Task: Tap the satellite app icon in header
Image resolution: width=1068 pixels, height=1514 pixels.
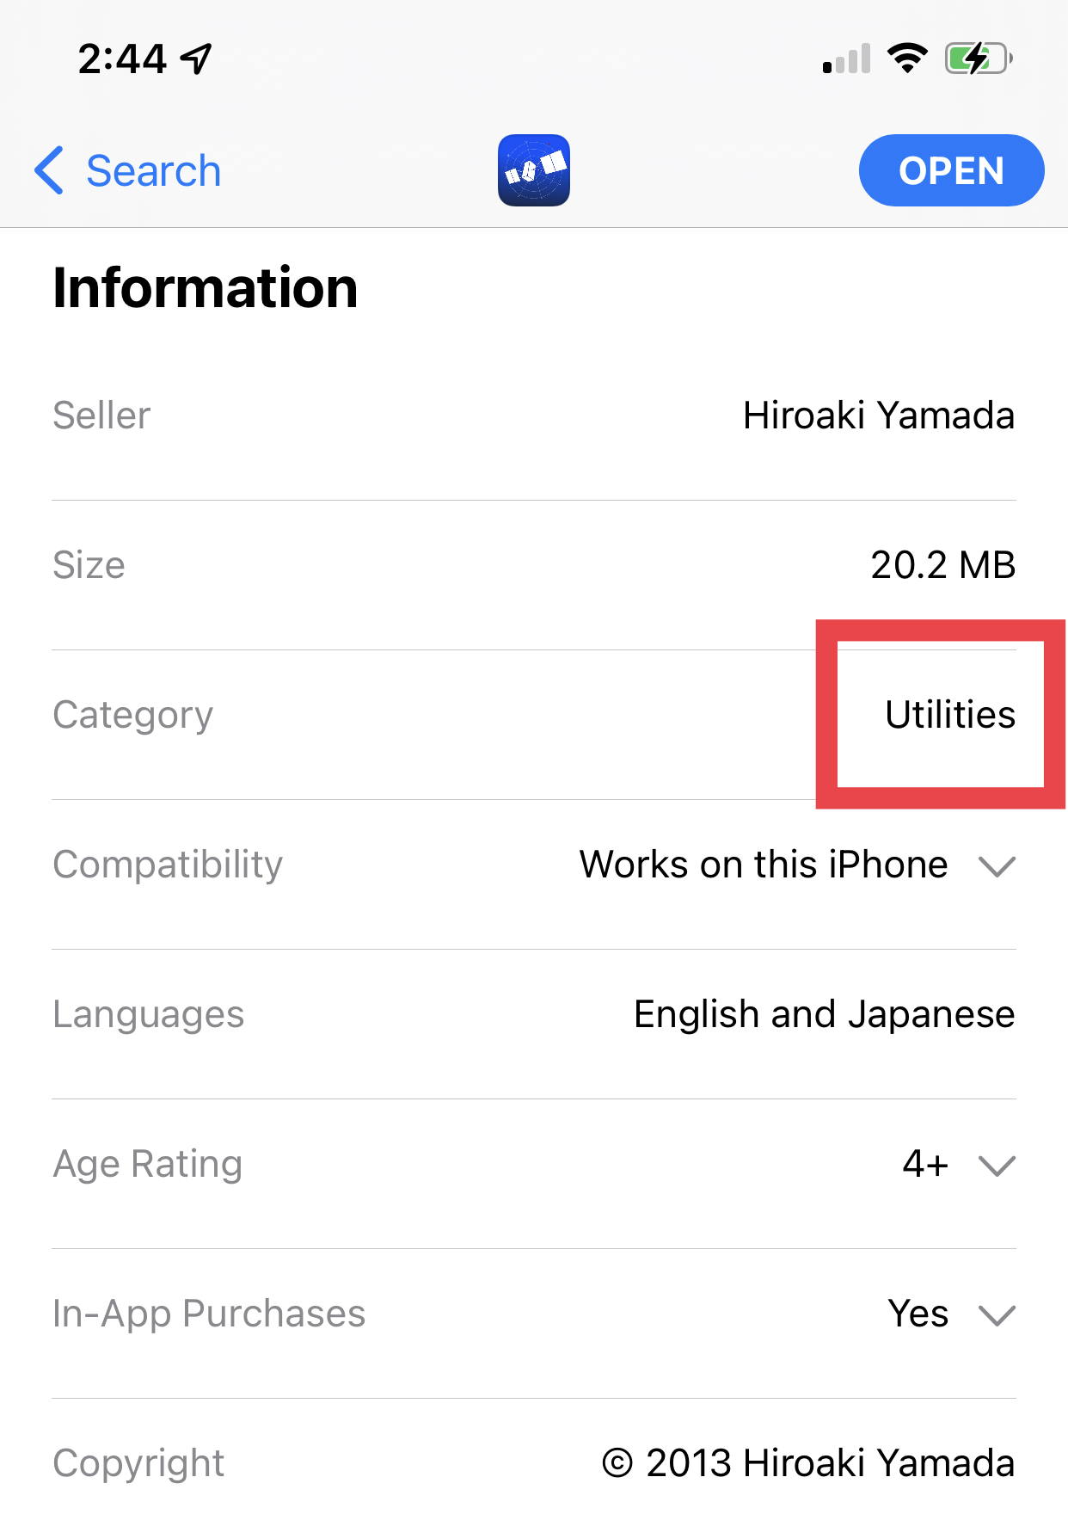Action: 533,170
